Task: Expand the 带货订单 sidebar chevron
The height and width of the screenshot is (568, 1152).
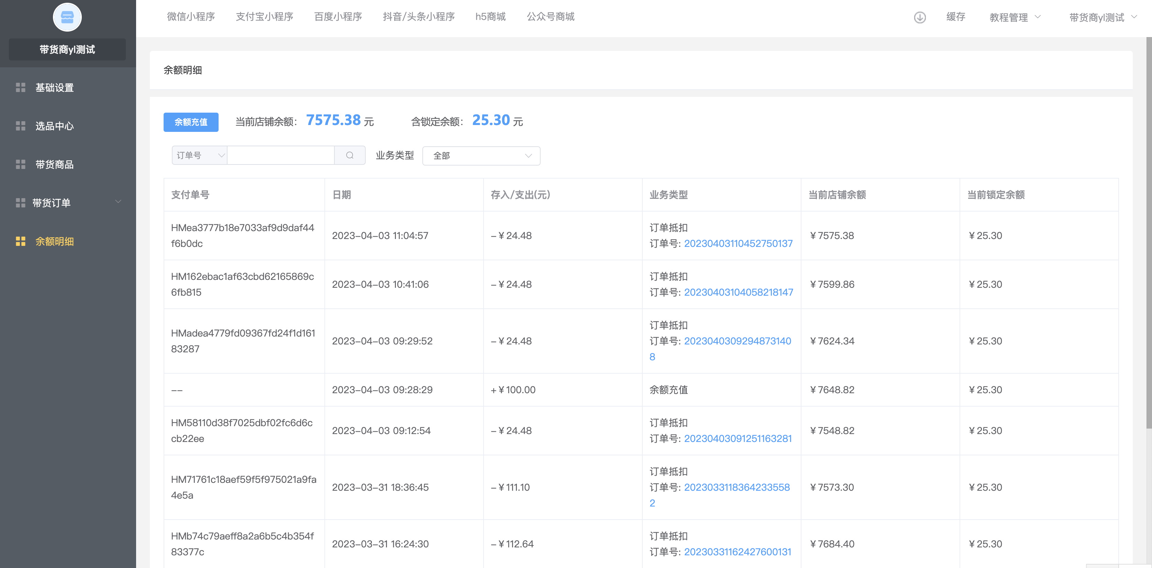Action: (118, 202)
